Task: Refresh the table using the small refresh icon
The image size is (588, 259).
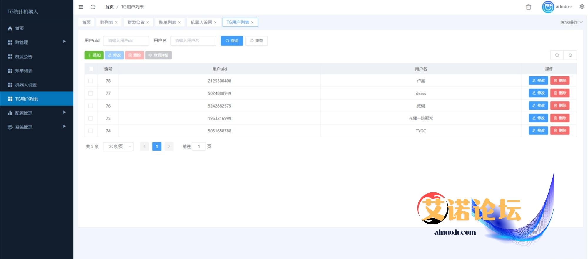Action: point(570,55)
